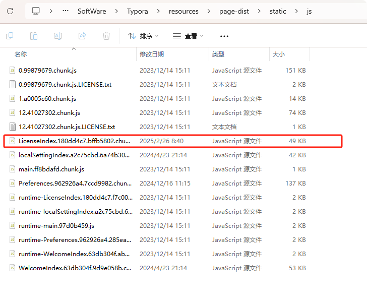Viewport: 367px width, 304px height.
Task: Select the main.ff8bdafd.chunk.js file
Action: click(51, 169)
